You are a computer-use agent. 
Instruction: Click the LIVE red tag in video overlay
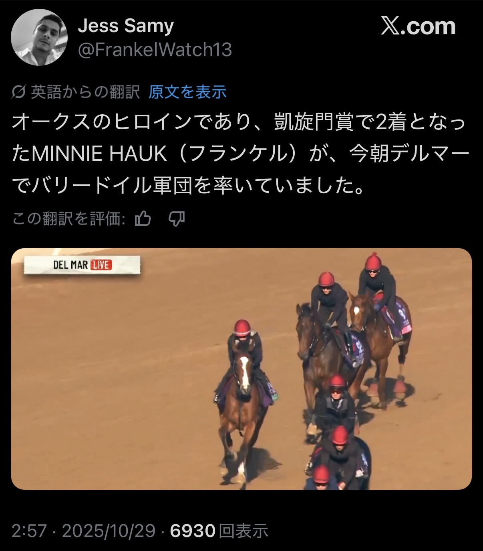click(101, 265)
